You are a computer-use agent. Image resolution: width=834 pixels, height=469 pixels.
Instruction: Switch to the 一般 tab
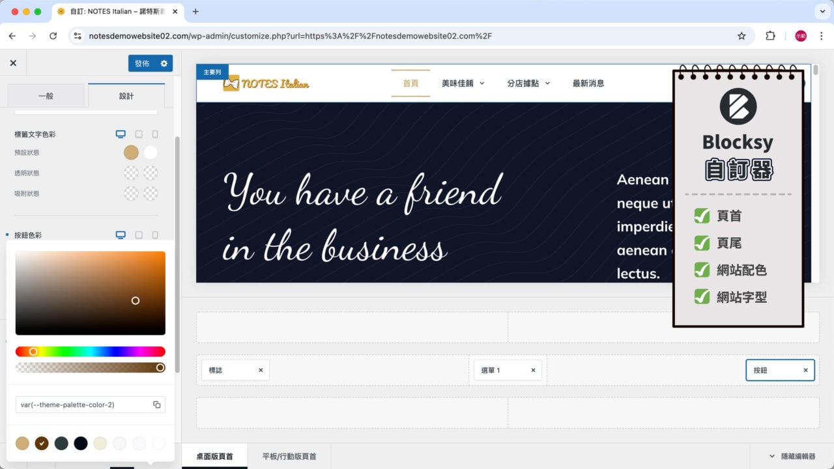coord(45,95)
